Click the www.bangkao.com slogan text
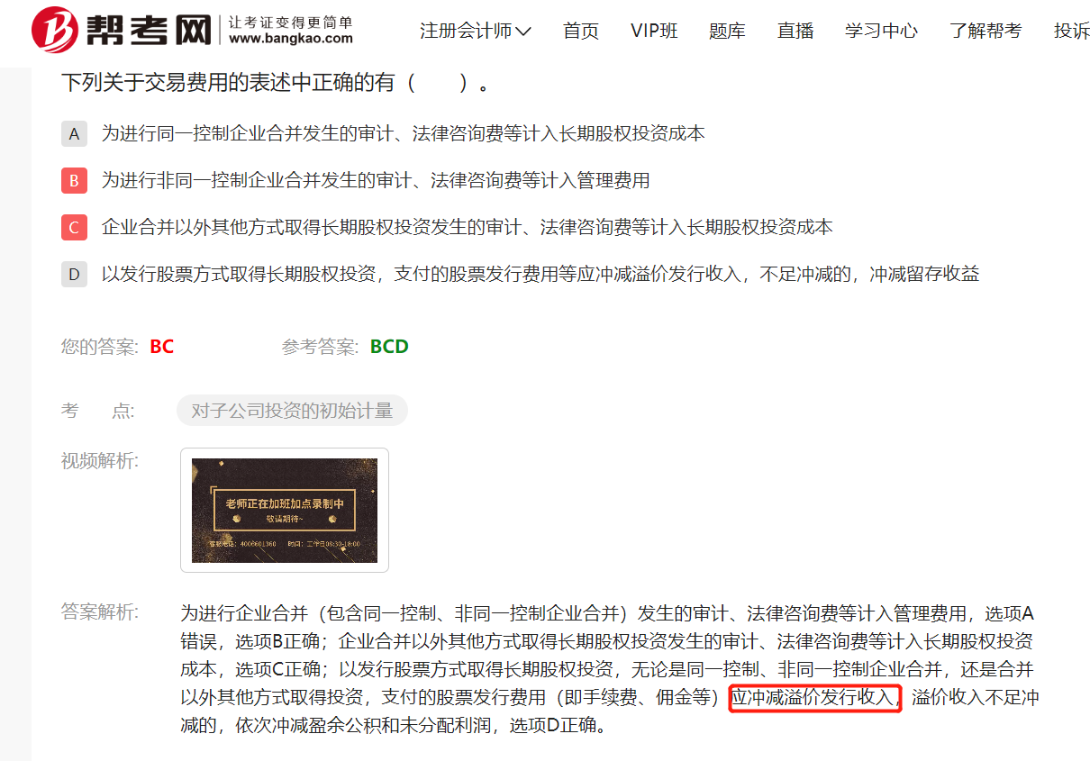 tap(291, 39)
